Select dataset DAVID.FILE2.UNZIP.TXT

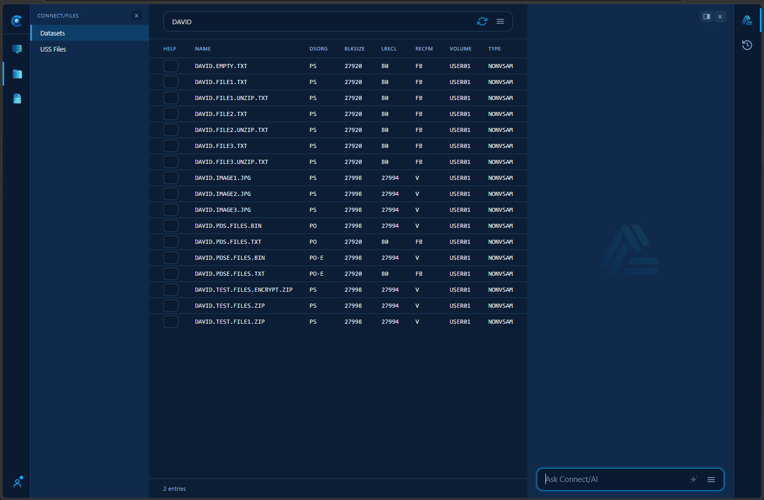pyautogui.click(x=231, y=130)
